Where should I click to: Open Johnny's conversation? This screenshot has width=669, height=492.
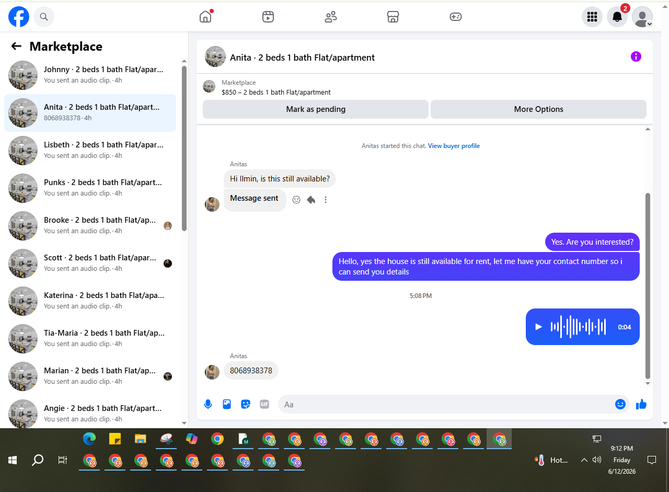click(x=90, y=75)
